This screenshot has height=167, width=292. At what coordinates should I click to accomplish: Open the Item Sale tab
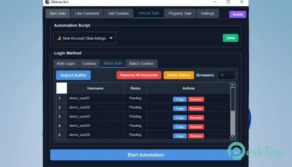[58, 13]
